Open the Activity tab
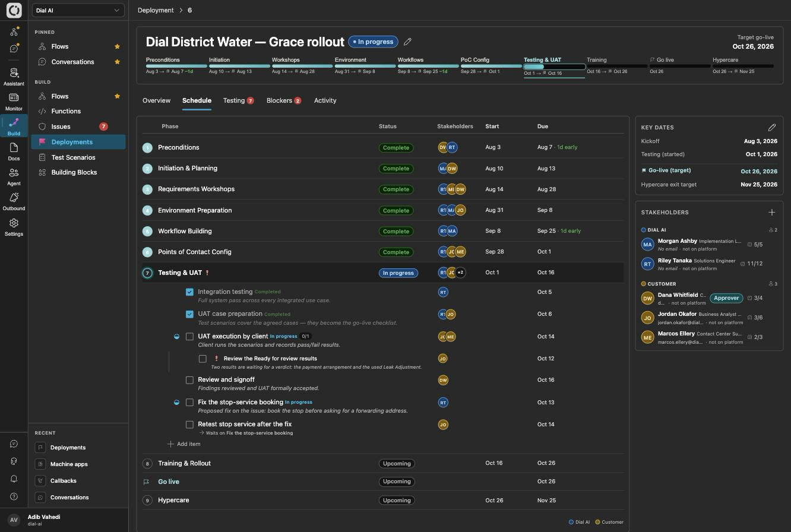This screenshot has height=532, width=791. click(325, 100)
